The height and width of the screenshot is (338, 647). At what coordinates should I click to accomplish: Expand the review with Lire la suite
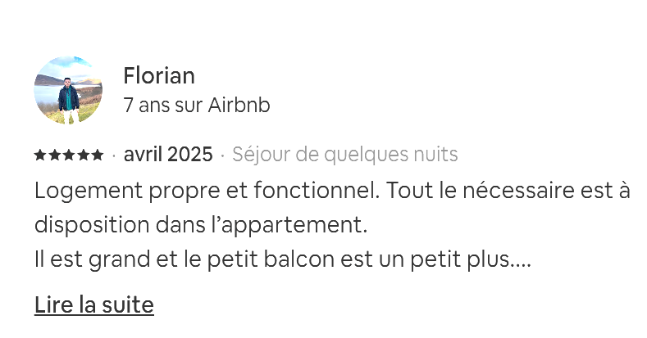[94, 304]
